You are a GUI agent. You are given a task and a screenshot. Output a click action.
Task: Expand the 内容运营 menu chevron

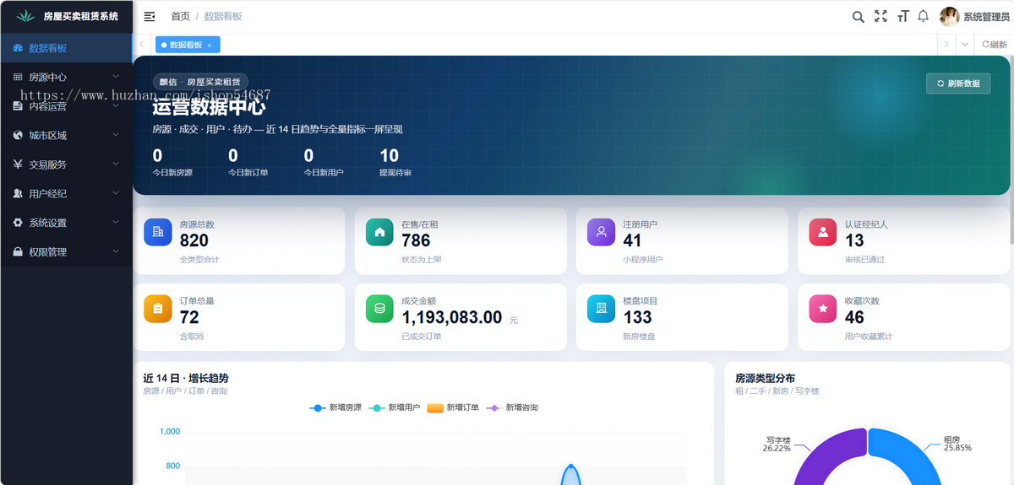pyautogui.click(x=116, y=105)
